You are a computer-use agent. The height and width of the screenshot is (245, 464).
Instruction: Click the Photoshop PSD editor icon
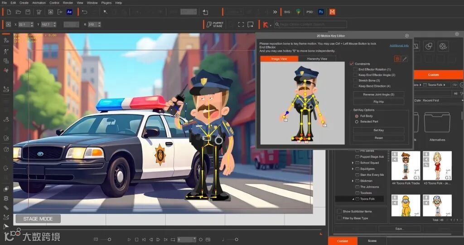coord(321,12)
